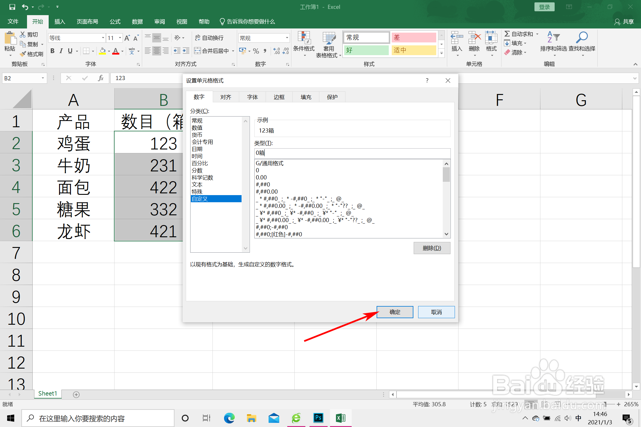
Task: Open the Photoshop taskbar icon
Action: pos(318,418)
